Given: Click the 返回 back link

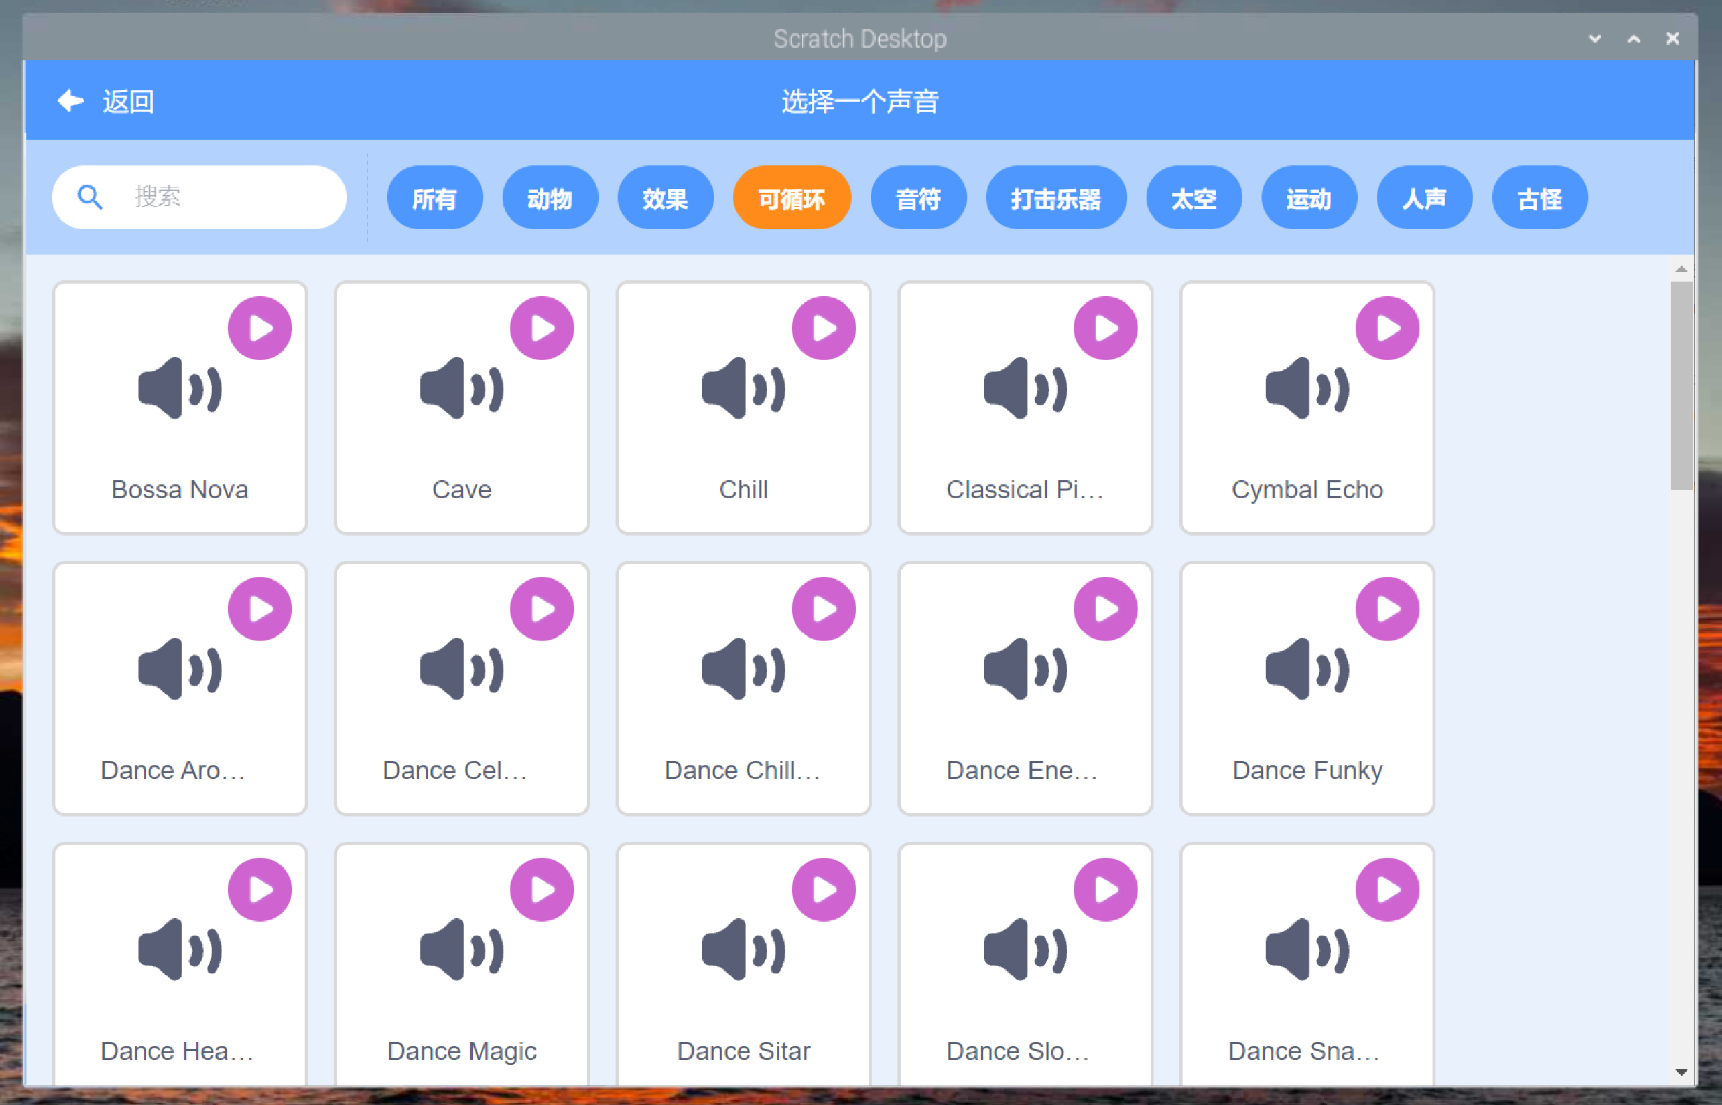Looking at the screenshot, I should (x=128, y=101).
